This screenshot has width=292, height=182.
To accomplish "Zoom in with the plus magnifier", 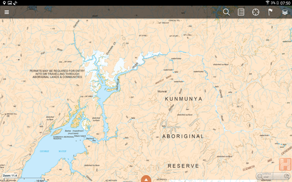I will click(x=286, y=176).
